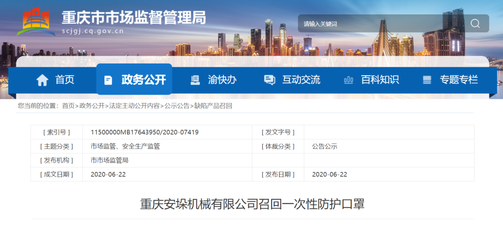Viewport: 503px width, 225px height.
Task: Click the document icon beside 政务公开
Action: tap(108, 80)
